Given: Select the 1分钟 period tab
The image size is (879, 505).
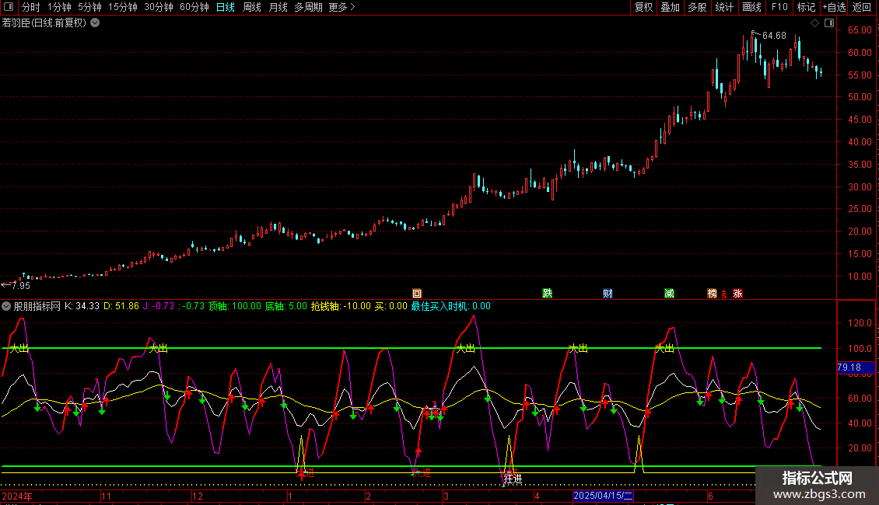Looking at the screenshot, I should point(59,7).
